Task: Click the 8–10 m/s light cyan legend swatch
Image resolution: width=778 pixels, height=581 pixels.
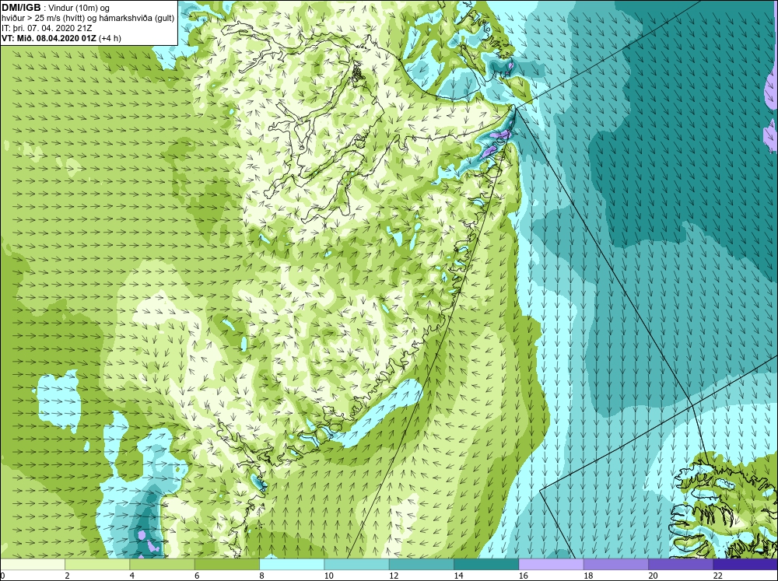Action: pyautogui.click(x=292, y=564)
